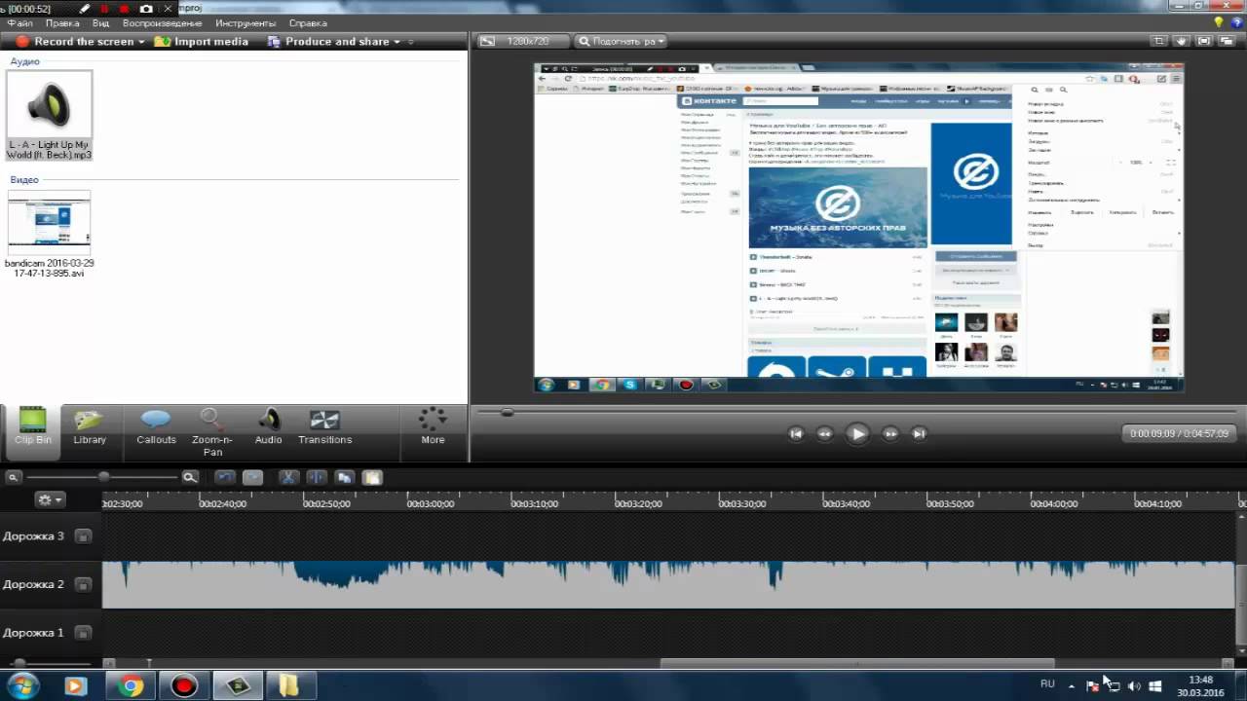The image size is (1247, 701).
Task: Open the Справка menu
Action: point(308,23)
